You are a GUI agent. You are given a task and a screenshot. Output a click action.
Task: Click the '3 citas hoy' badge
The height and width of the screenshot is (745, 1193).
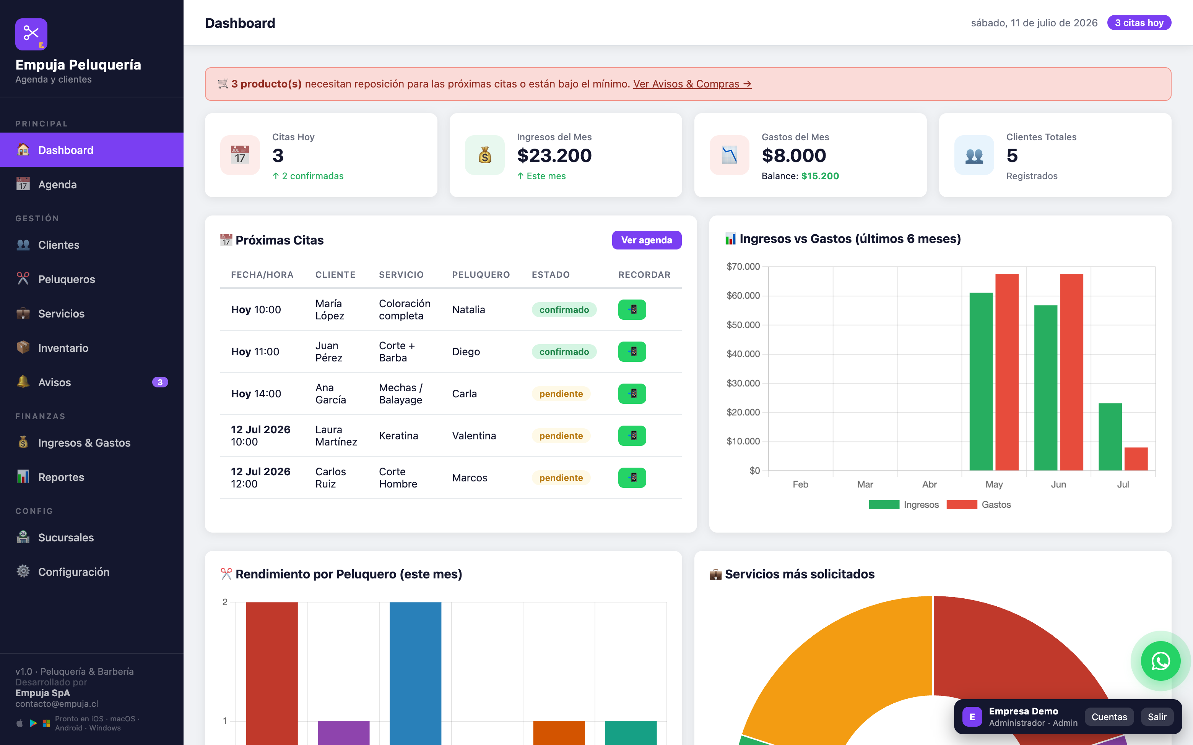(1139, 23)
